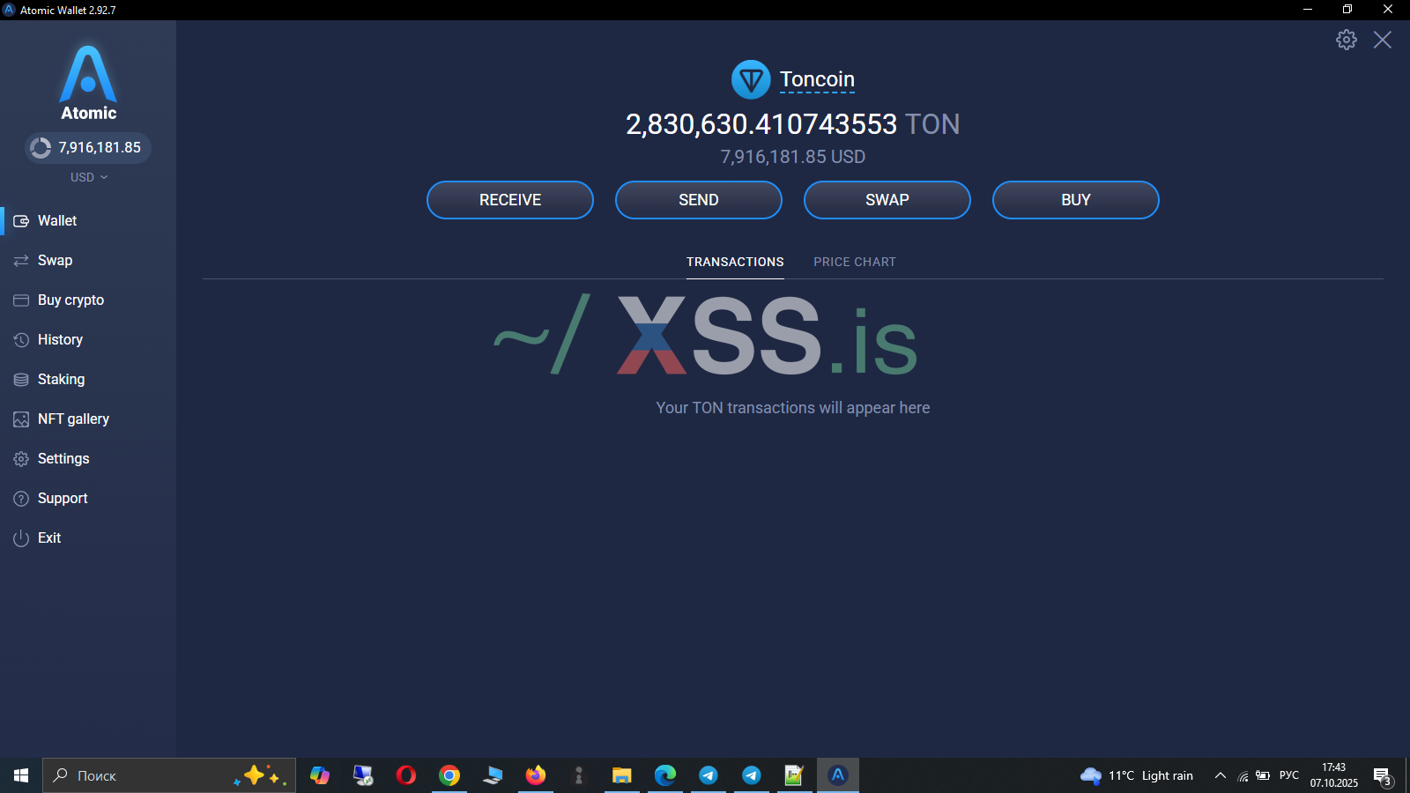Open the clock and calendar at 17:43

(1334, 775)
